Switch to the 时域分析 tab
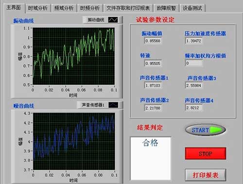The width and height of the screenshot is (243, 184). [x=37, y=8]
